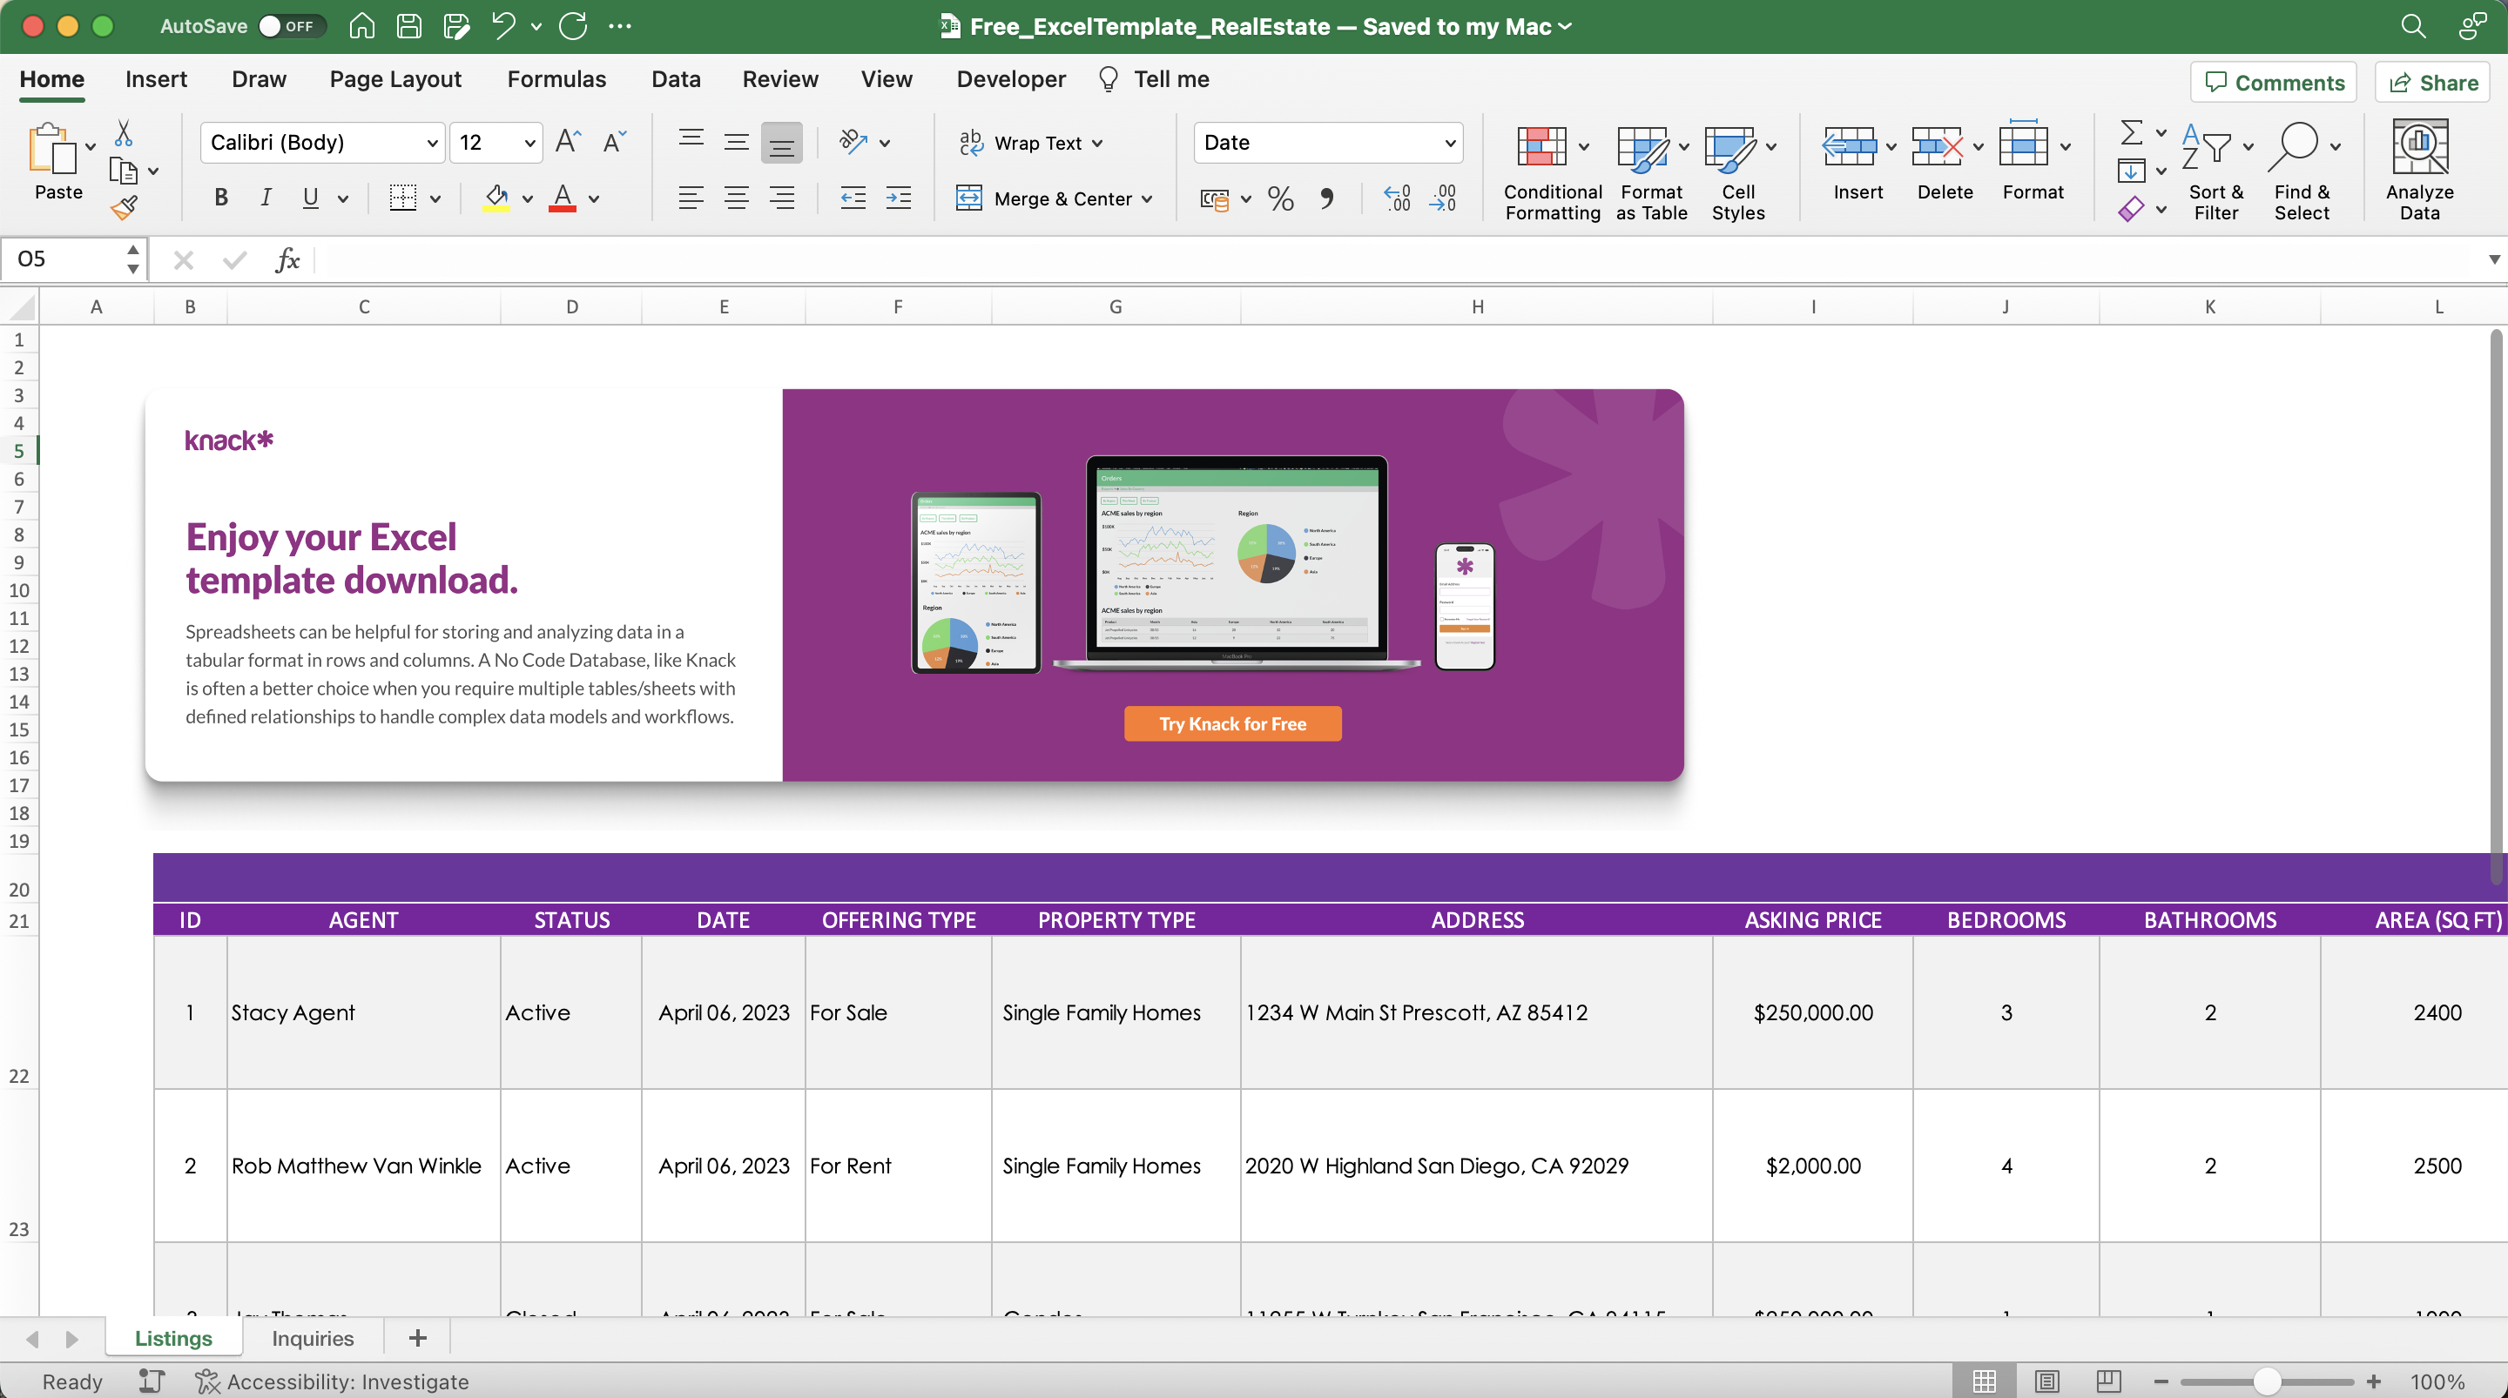Image resolution: width=2508 pixels, height=1398 pixels.
Task: Switch to the Formulas ribbon tab
Action: 556,79
